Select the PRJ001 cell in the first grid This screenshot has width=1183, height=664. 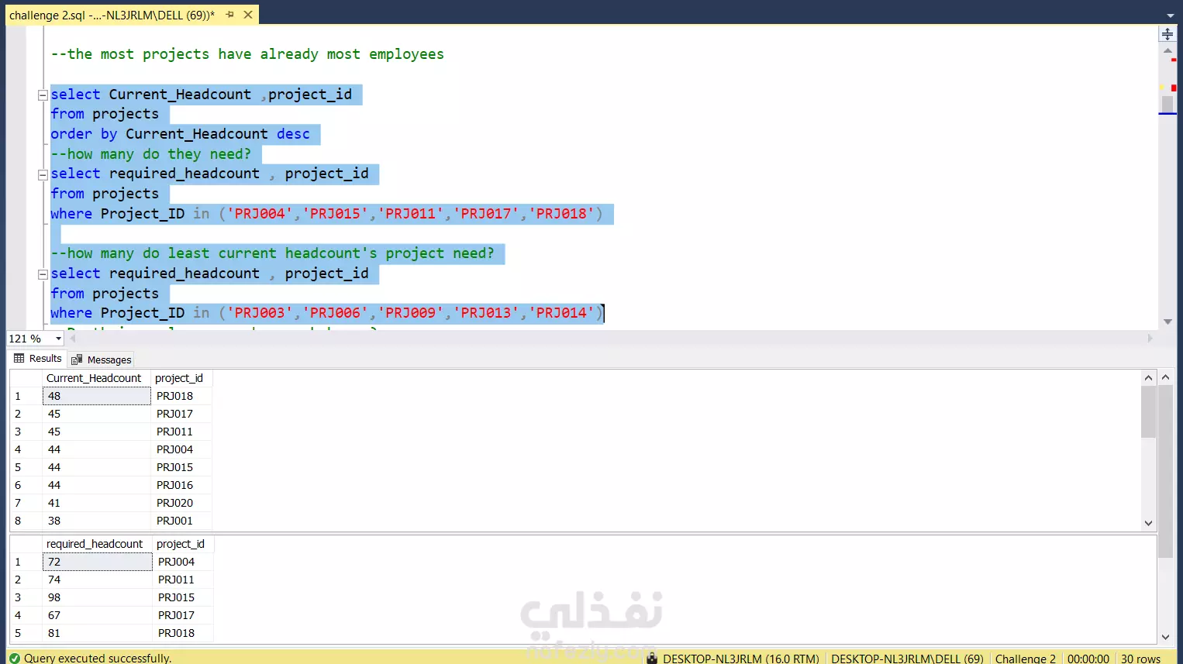tap(181, 521)
